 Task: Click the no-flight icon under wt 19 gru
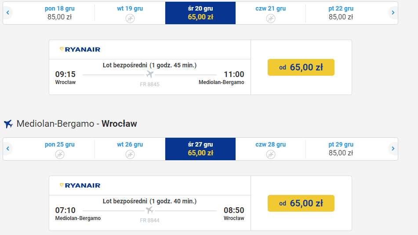(130, 18)
